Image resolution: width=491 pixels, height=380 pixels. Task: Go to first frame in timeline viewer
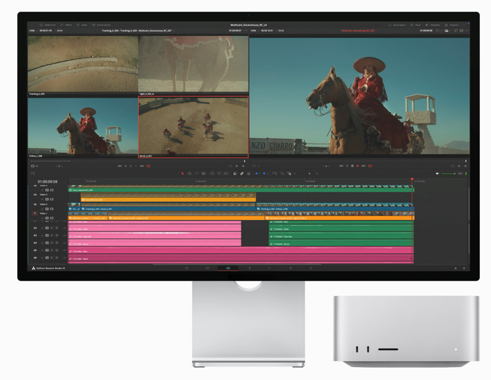coord(341,166)
